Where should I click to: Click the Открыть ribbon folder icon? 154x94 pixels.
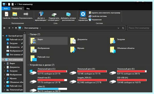click(x=15, y=14)
